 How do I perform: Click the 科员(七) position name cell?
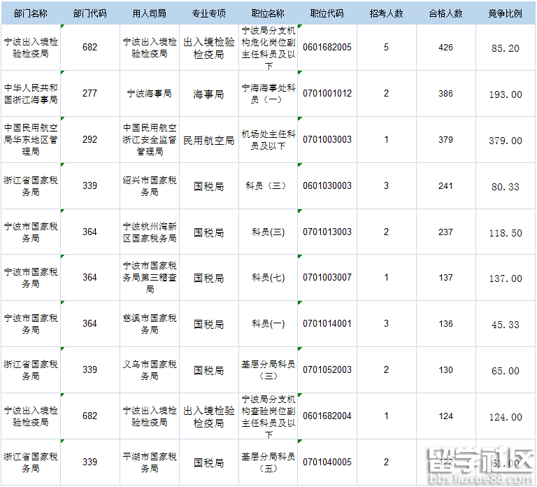[268, 278]
